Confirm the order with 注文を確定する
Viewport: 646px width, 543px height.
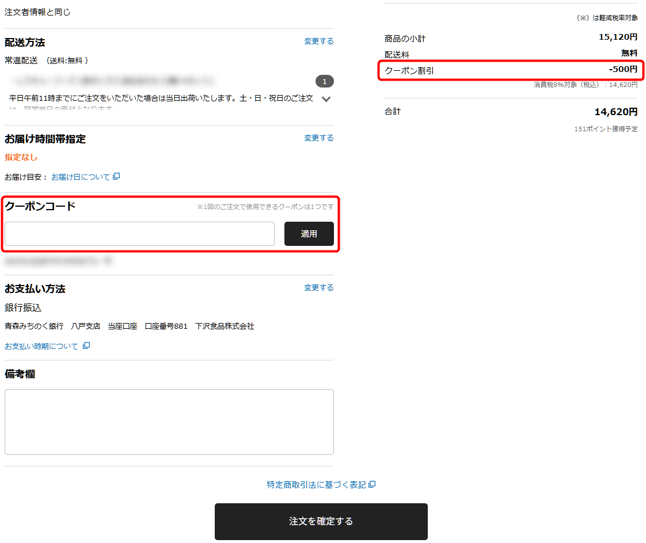click(321, 522)
